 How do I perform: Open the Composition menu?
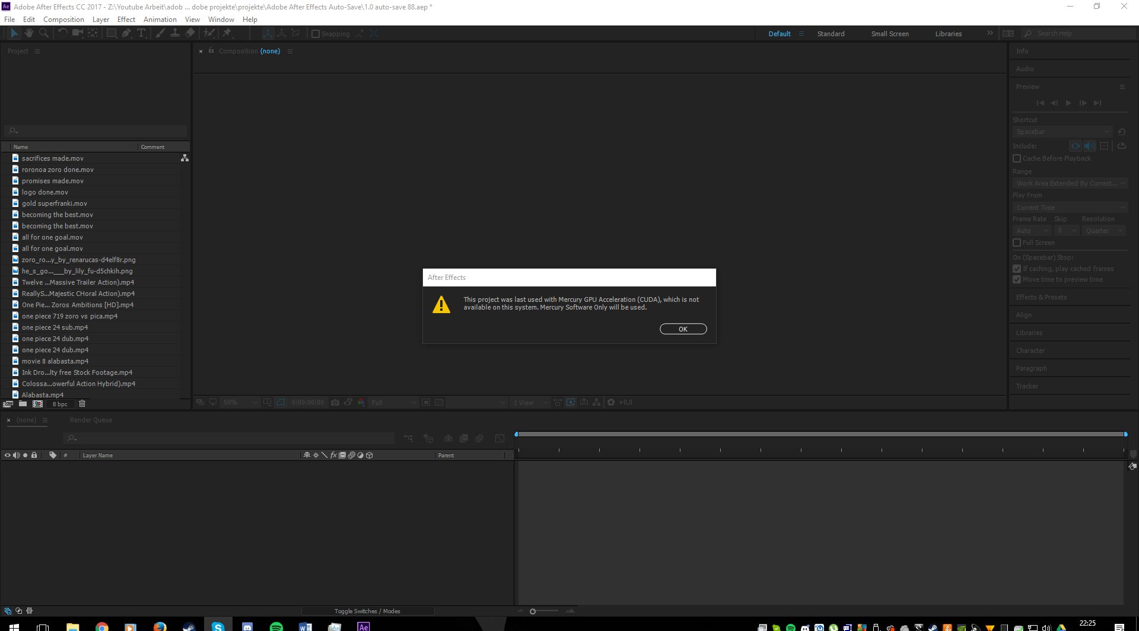(x=63, y=20)
